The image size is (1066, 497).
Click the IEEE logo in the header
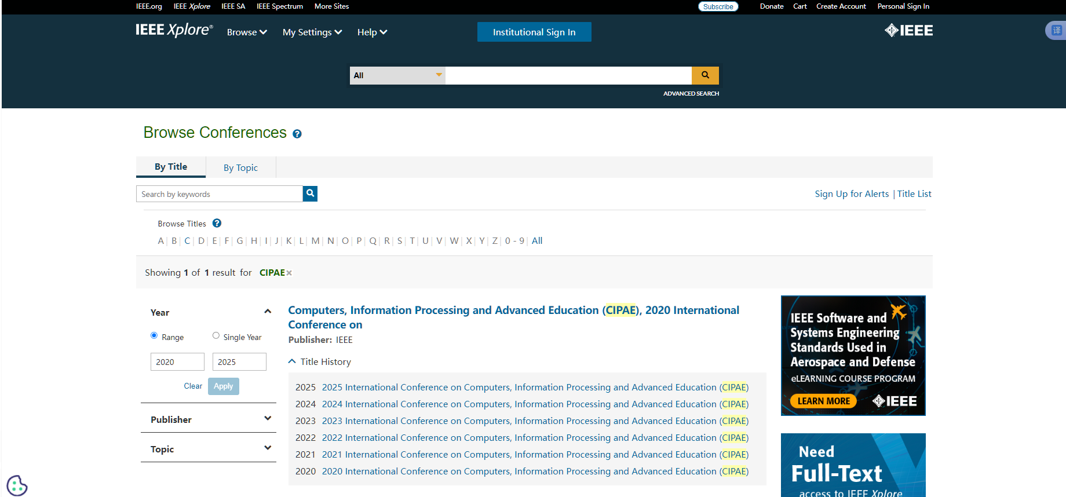(908, 31)
